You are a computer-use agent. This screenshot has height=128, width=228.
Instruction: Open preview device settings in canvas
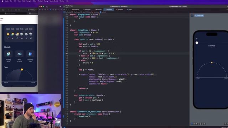(x=200, y=124)
